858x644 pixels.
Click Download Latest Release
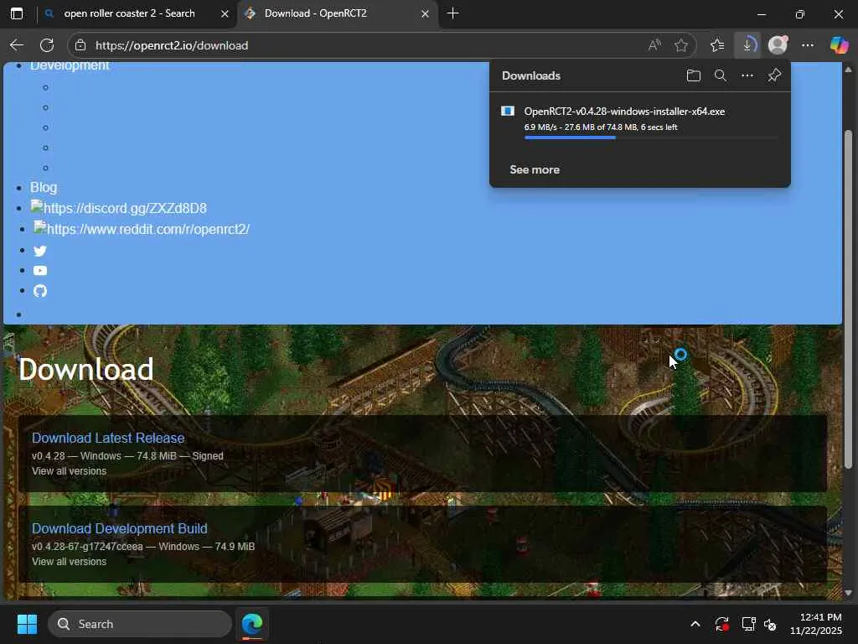coord(108,438)
